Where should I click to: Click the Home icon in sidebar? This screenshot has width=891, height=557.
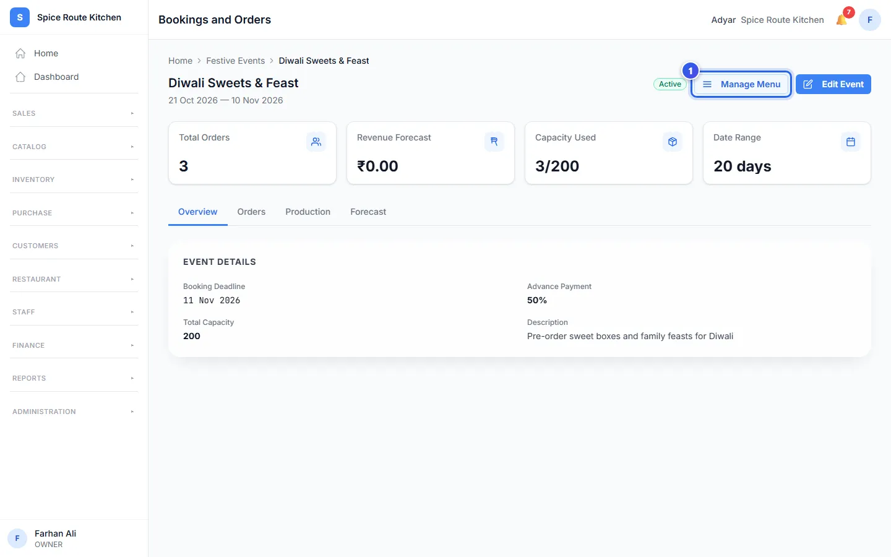point(20,53)
